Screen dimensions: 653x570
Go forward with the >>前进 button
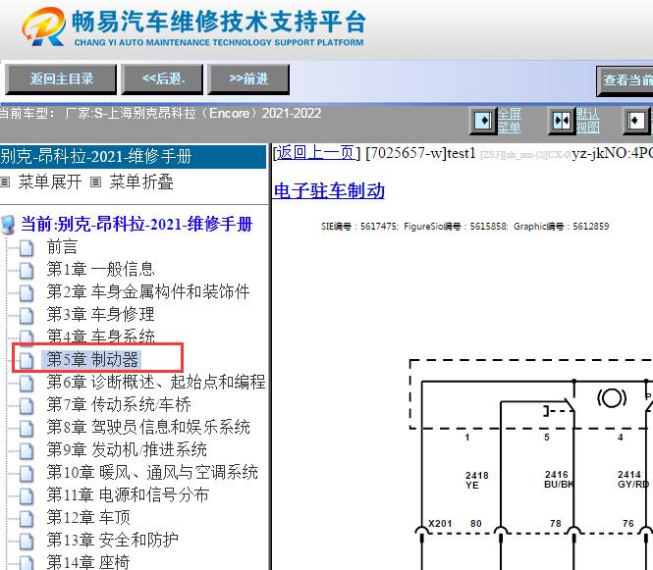coord(248,79)
